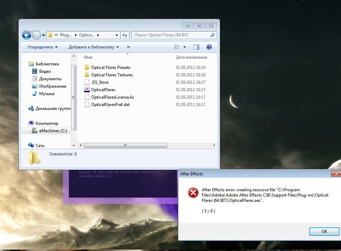341x251 pixels.
Task: Sort by the Дата изменения column header
Action: click(192, 57)
